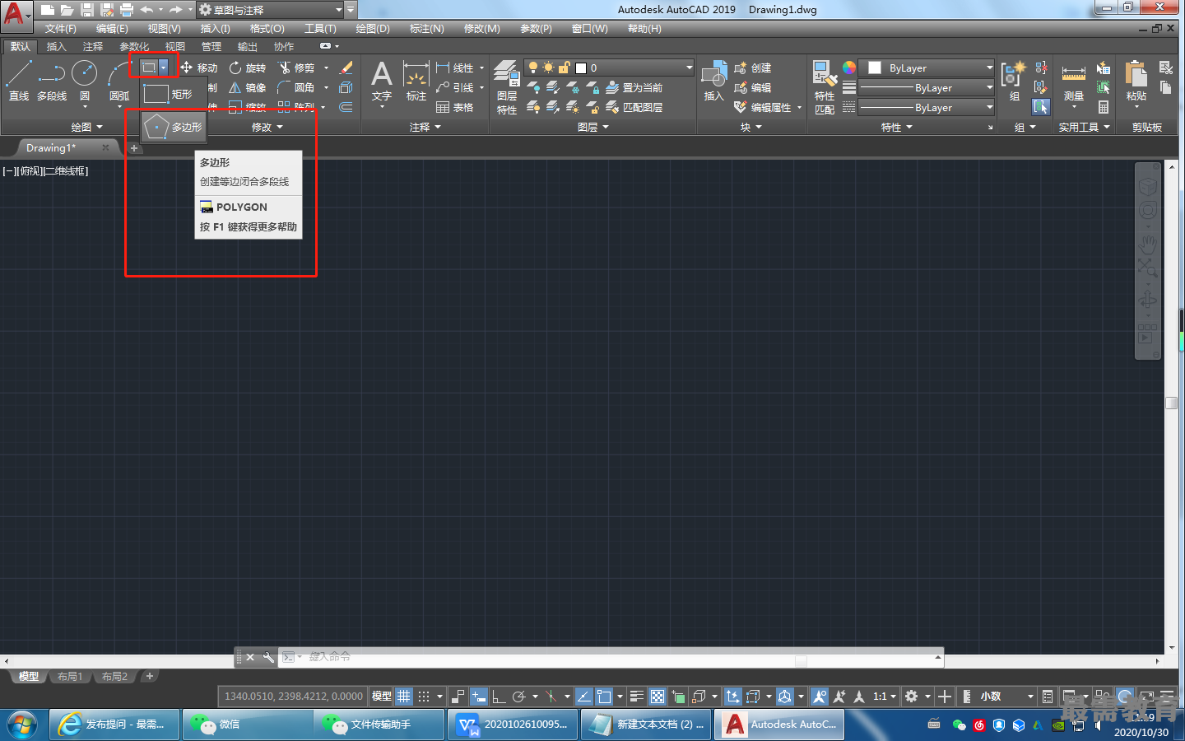This screenshot has height=741, width=1185.
Task: Click the Rotate (旋转) tool
Action: click(248, 68)
